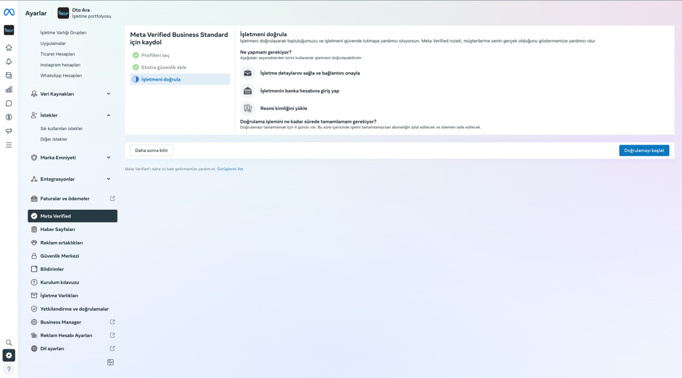
Task: Click the Güvenlik Merkezi lock icon
Action: tap(34, 256)
